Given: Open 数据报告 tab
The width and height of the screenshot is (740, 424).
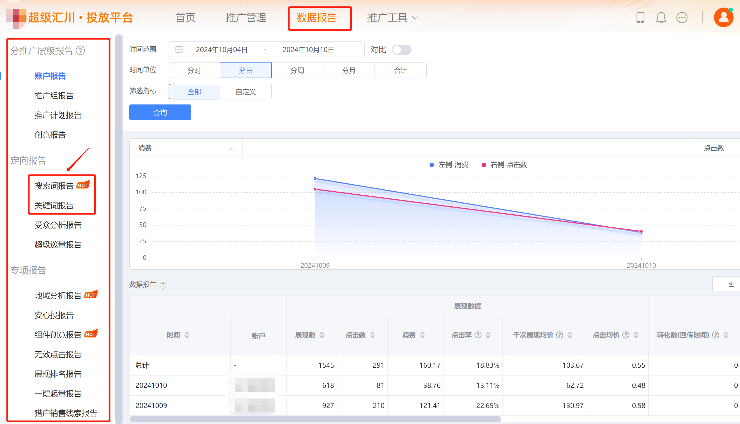Looking at the screenshot, I should point(317,18).
